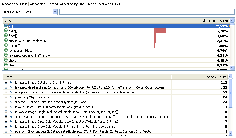Click trace table scrollbar down arrow
The width and height of the screenshot is (236, 138).
pos(231,133)
